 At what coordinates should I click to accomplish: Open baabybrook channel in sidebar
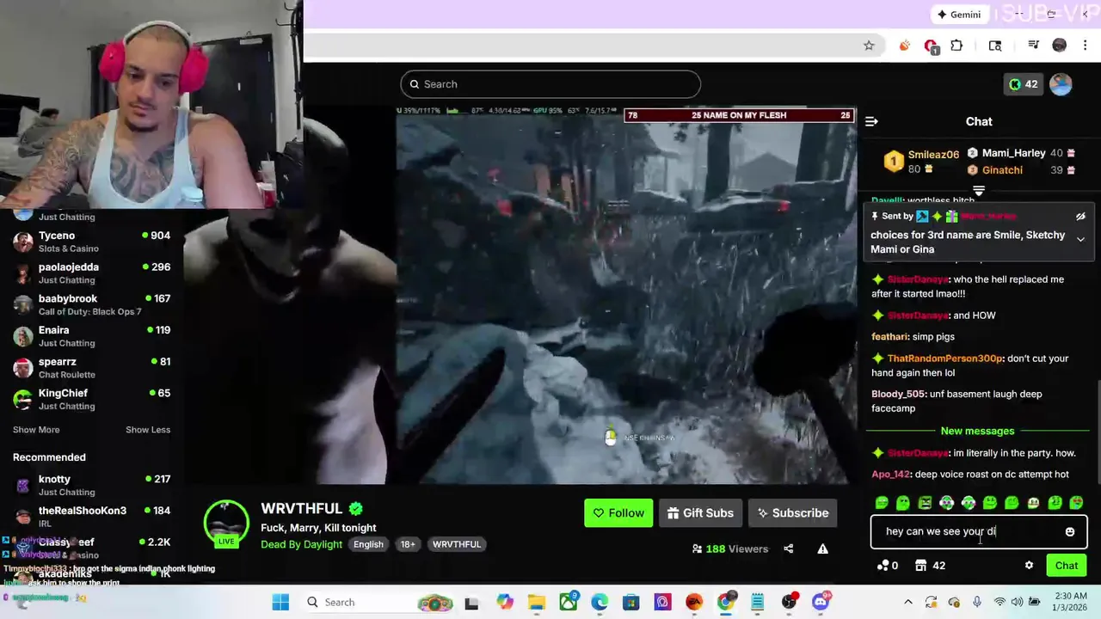click(91, 305)
